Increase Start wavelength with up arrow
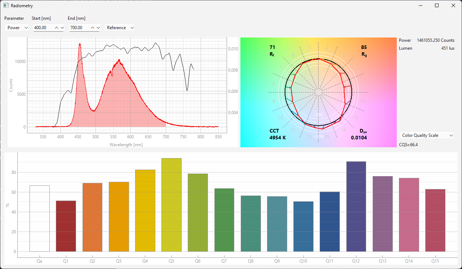The height and width of the screenshot is (269, 462). [x=57, y=28]
